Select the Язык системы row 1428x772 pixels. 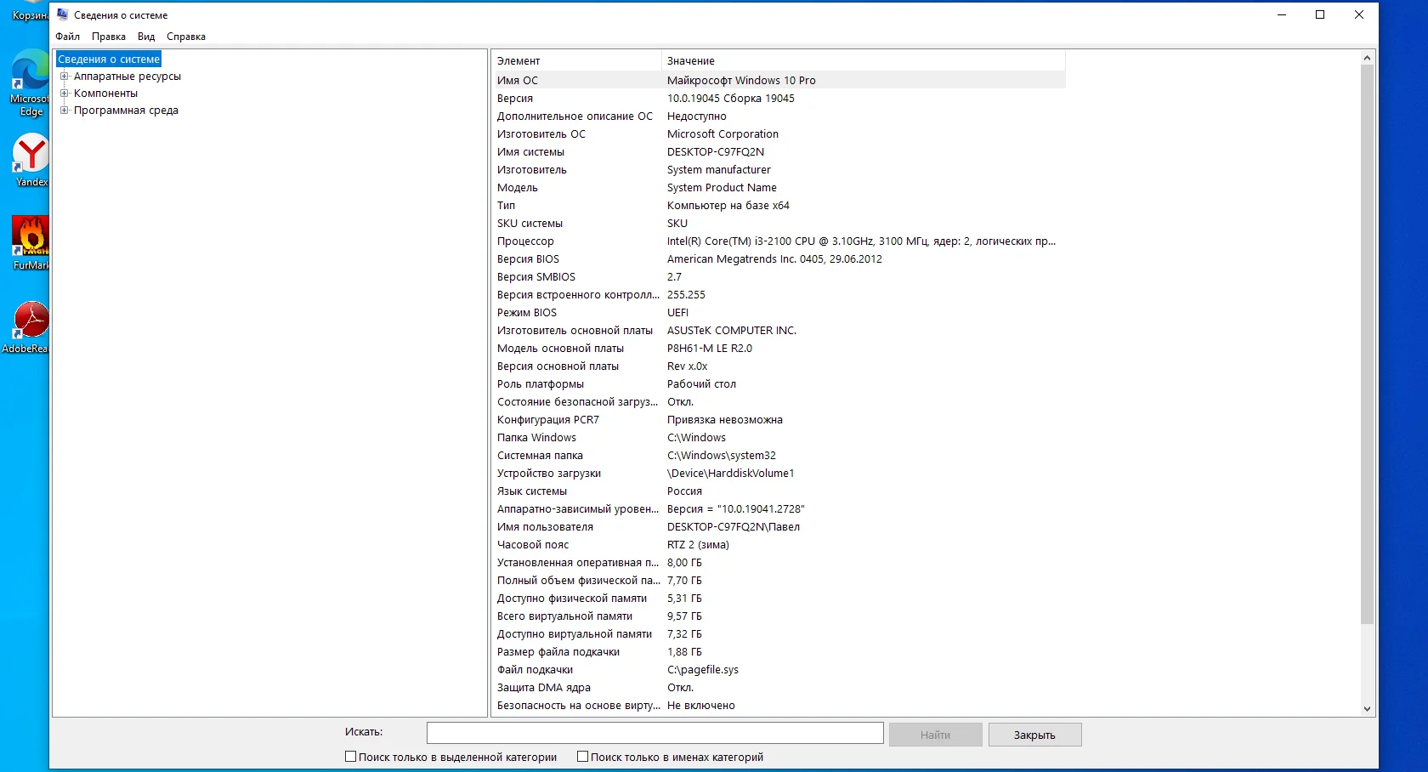click(779, 491)
